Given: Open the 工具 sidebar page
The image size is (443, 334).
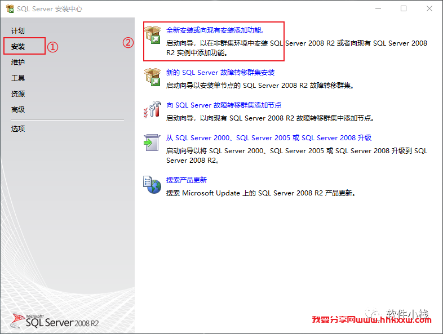Looking at the screenshot, I should (x=18, y=78).
